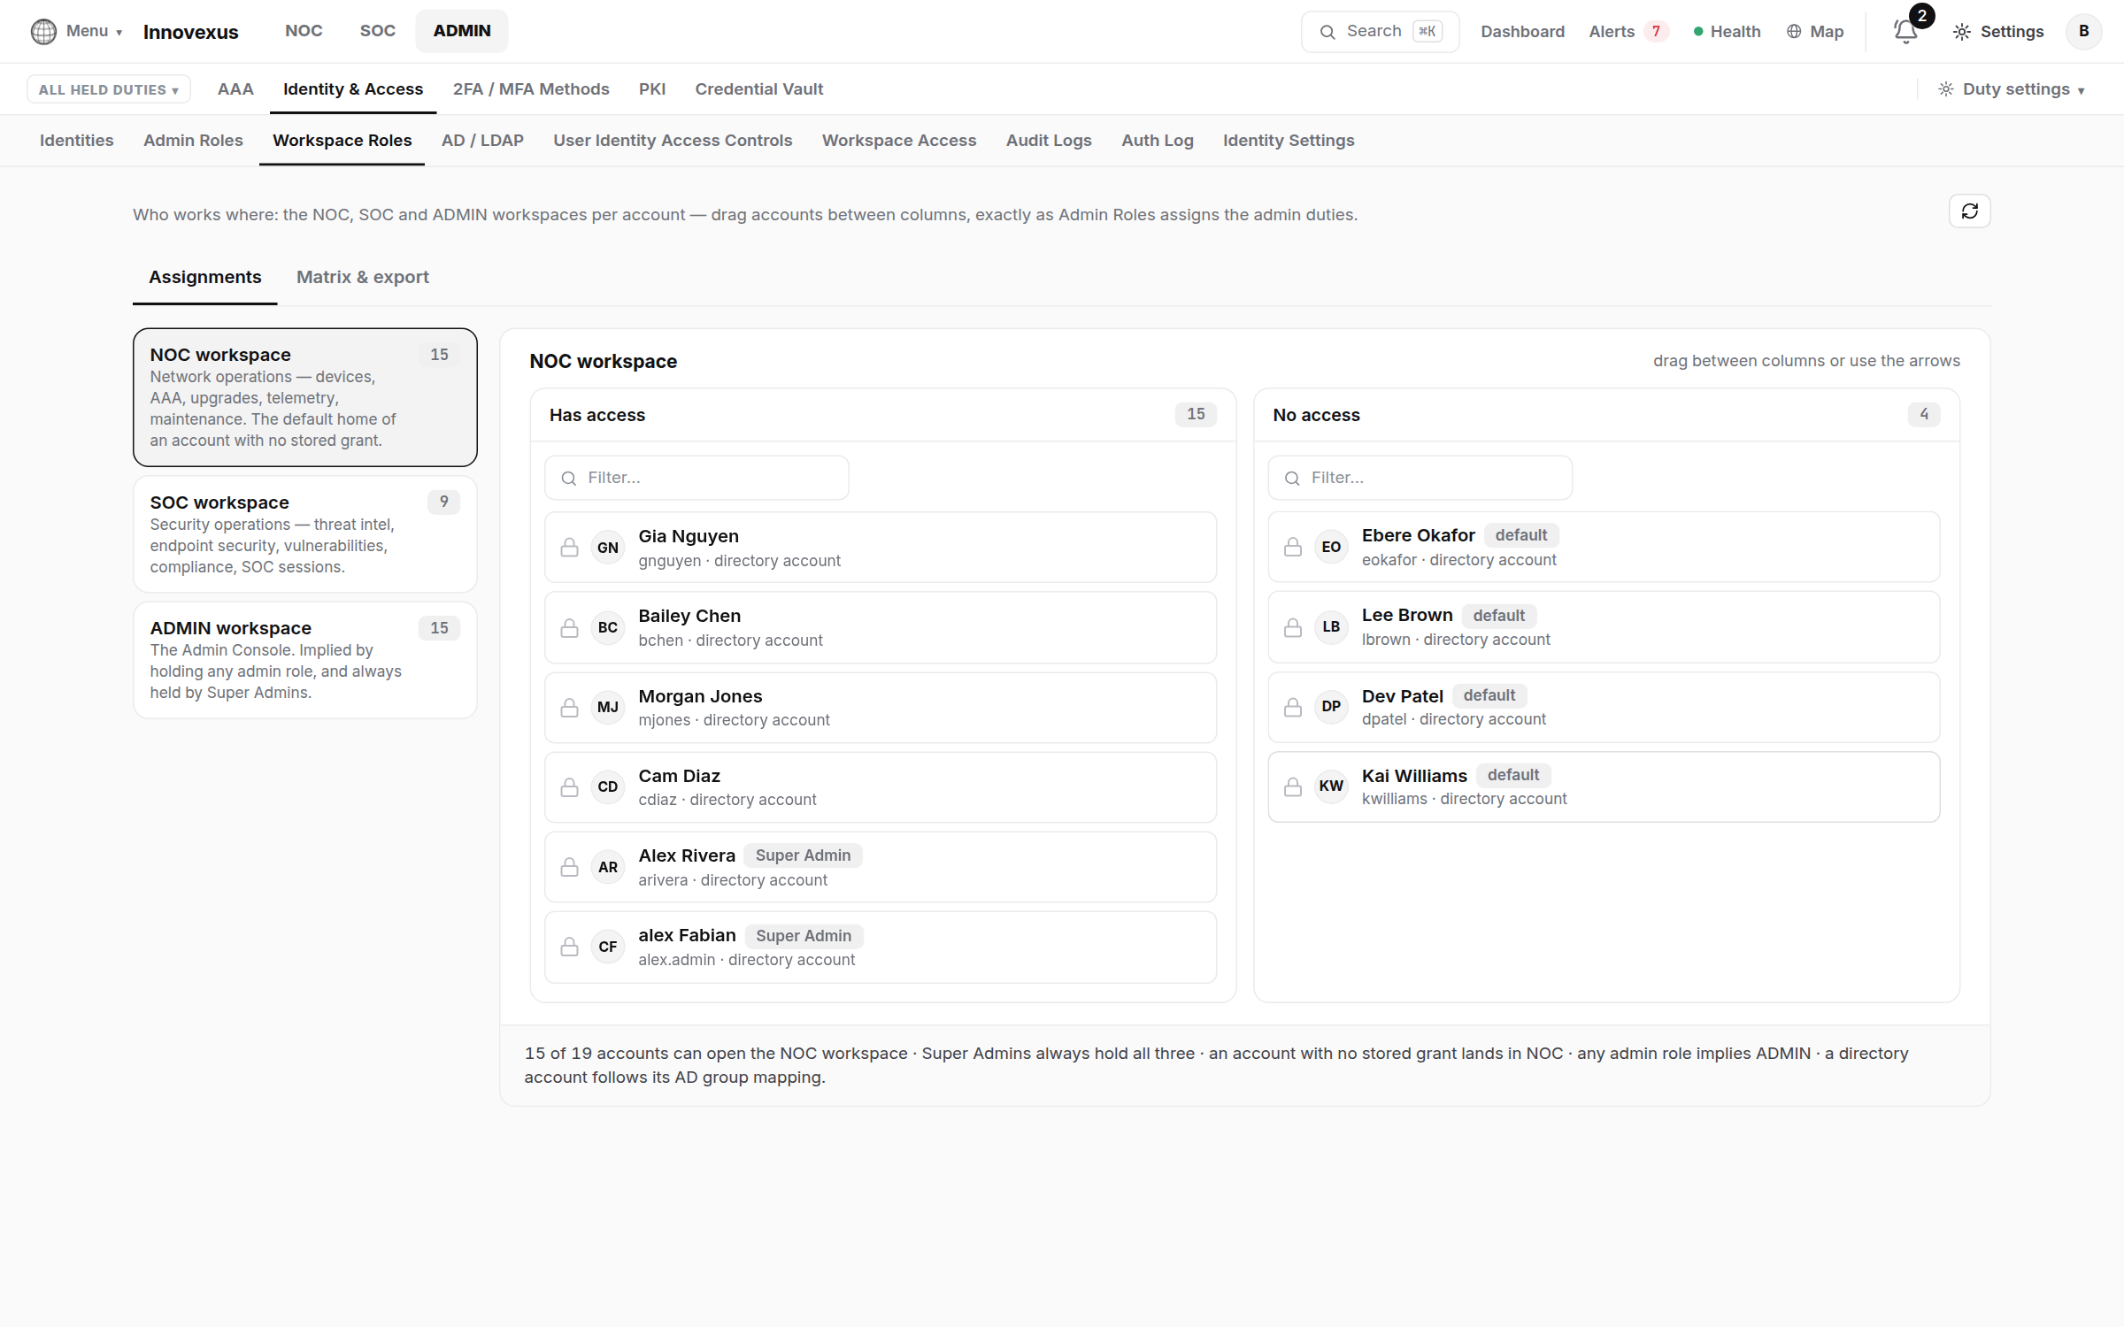The image size is (2124, 1327).
Task: Open the AAA section
Action: coord(235,89)
